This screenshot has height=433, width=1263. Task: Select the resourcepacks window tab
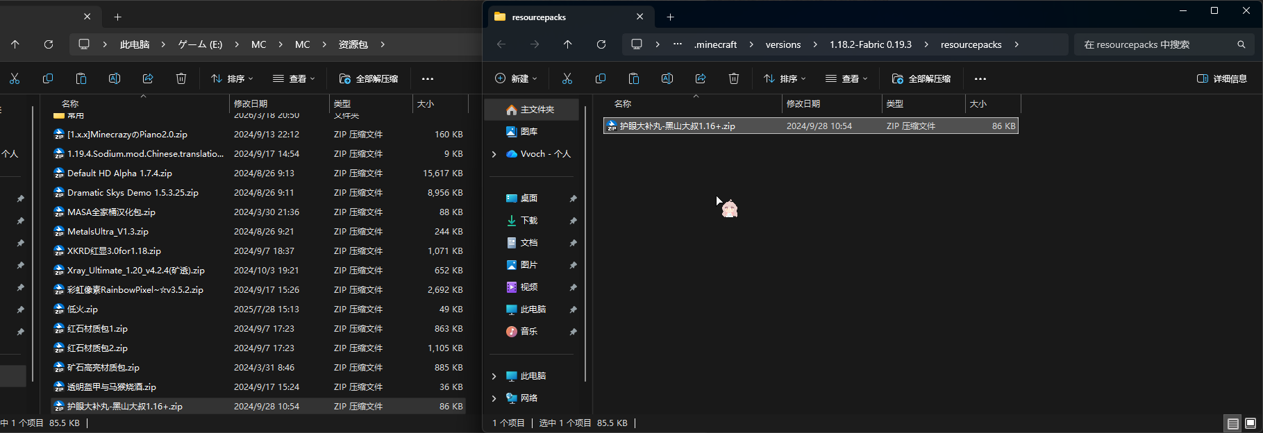click(x=569, y=17)
